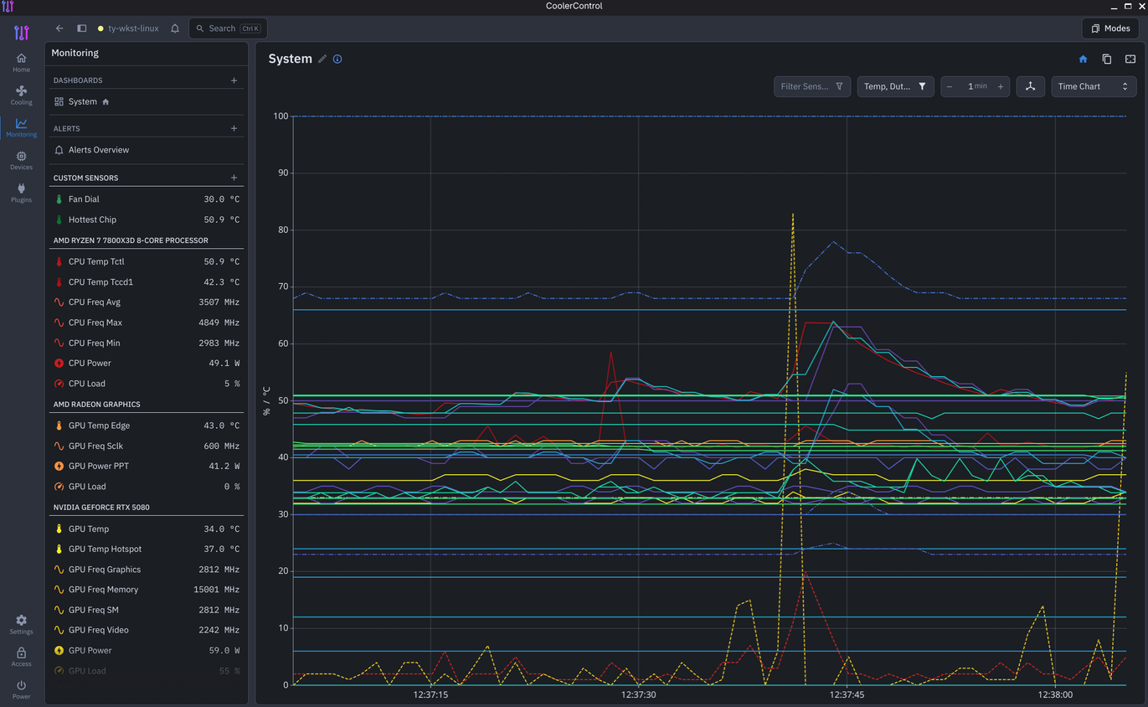
Task: Add a new custom sensor
Action: pyautogui.click(x=234, y=178)
